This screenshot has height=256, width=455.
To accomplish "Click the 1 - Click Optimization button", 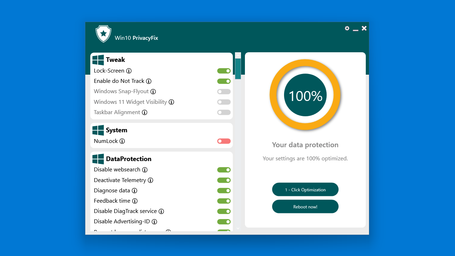I will 305,190.
